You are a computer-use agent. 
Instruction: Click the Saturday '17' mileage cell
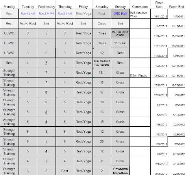102,92
